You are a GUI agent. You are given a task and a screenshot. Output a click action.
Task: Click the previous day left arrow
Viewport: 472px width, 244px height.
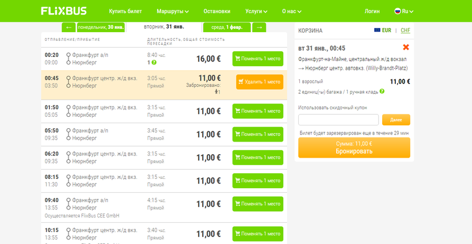tap(68, 27)
